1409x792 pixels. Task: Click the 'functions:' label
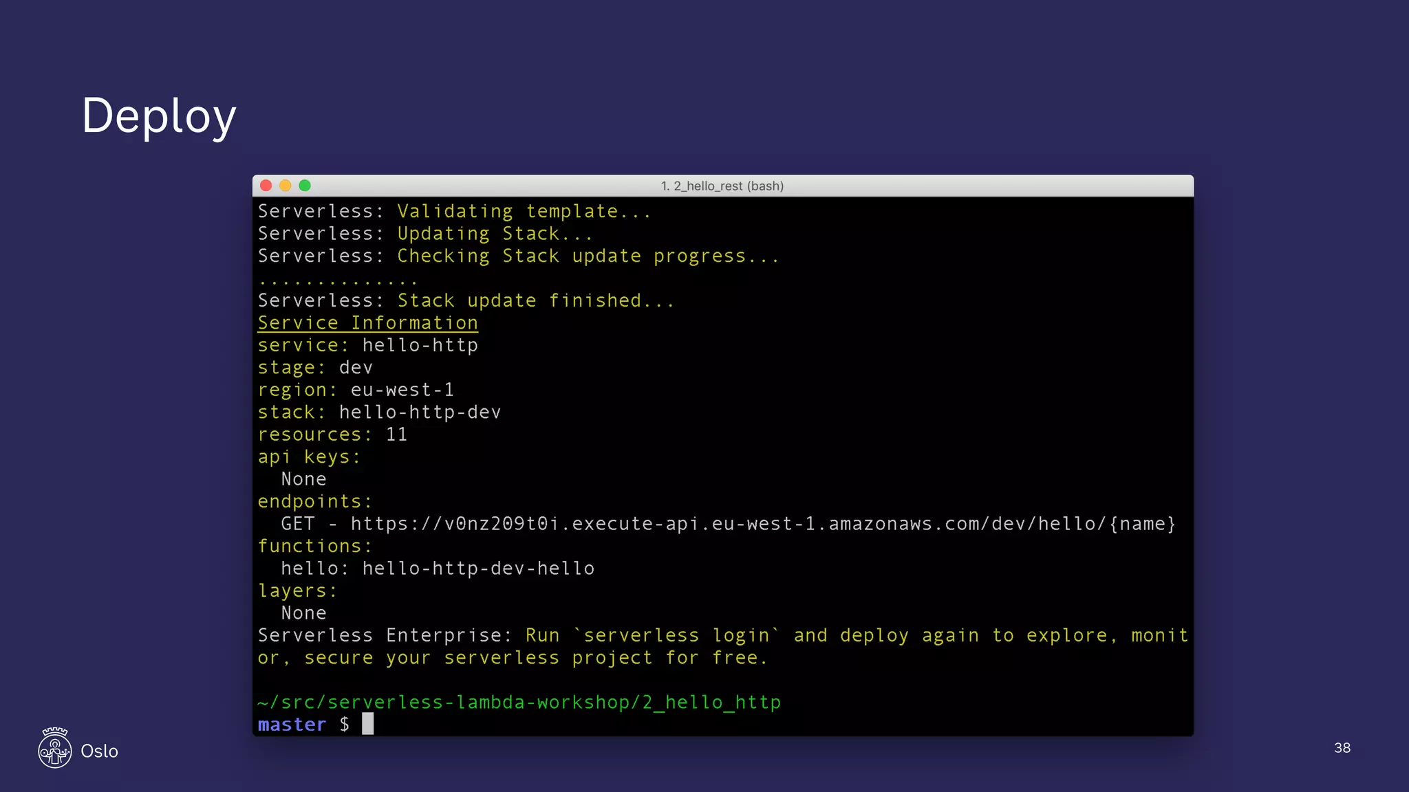315,546
